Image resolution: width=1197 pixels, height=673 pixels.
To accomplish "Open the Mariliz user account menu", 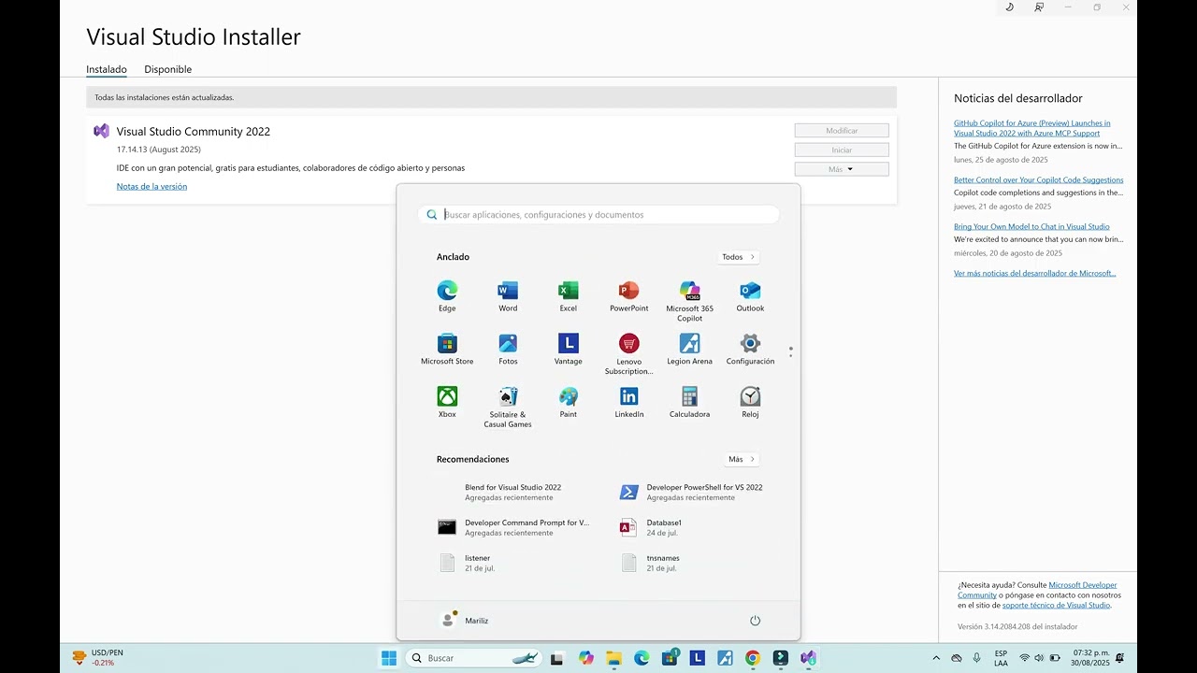I will [464, 621].
